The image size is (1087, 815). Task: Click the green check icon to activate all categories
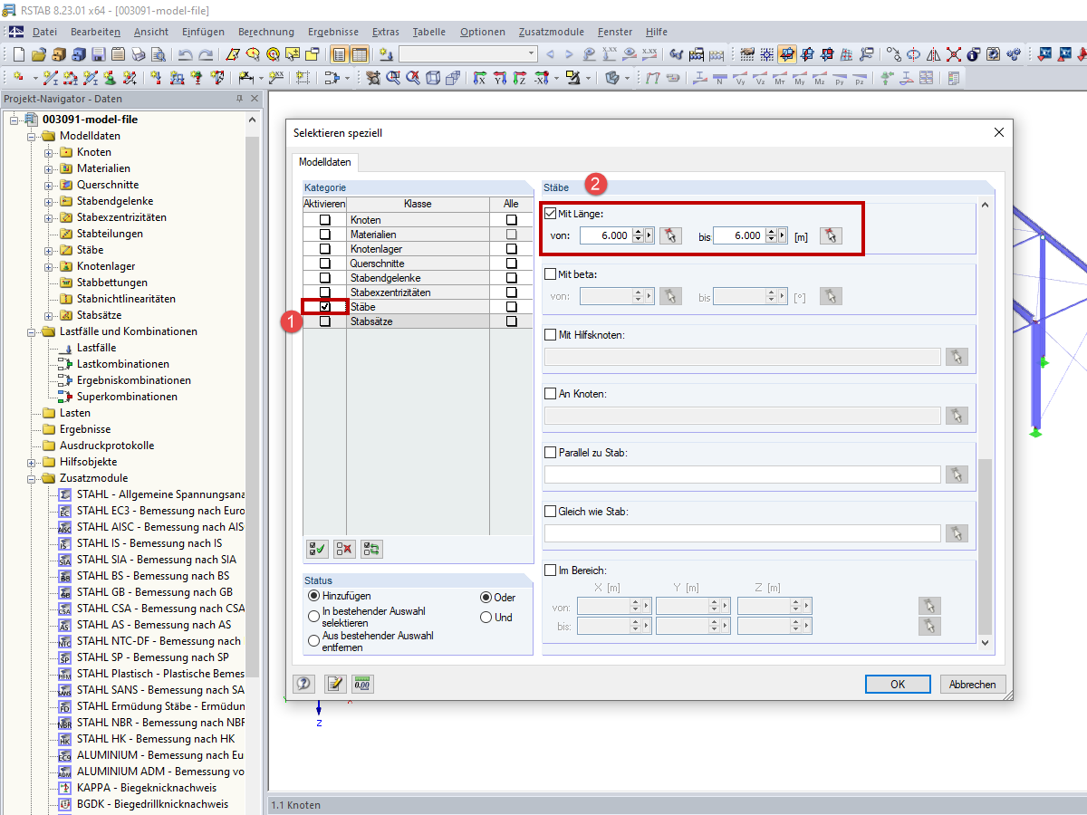point(317,548)
